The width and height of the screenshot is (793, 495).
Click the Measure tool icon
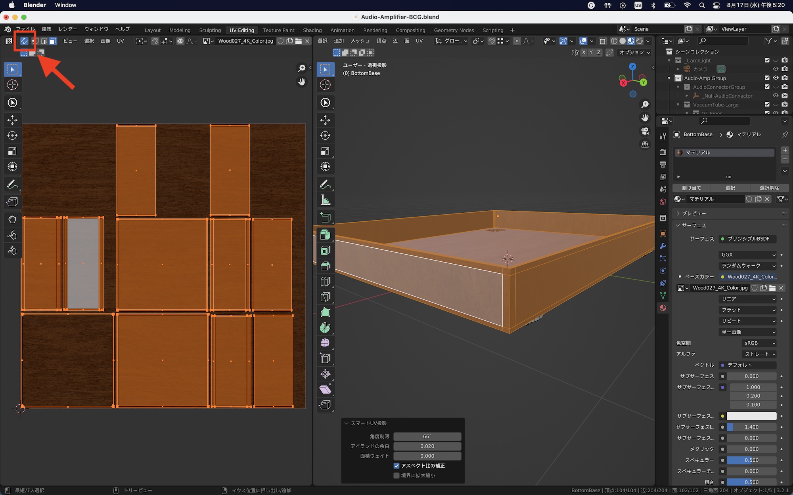(325, 200)
